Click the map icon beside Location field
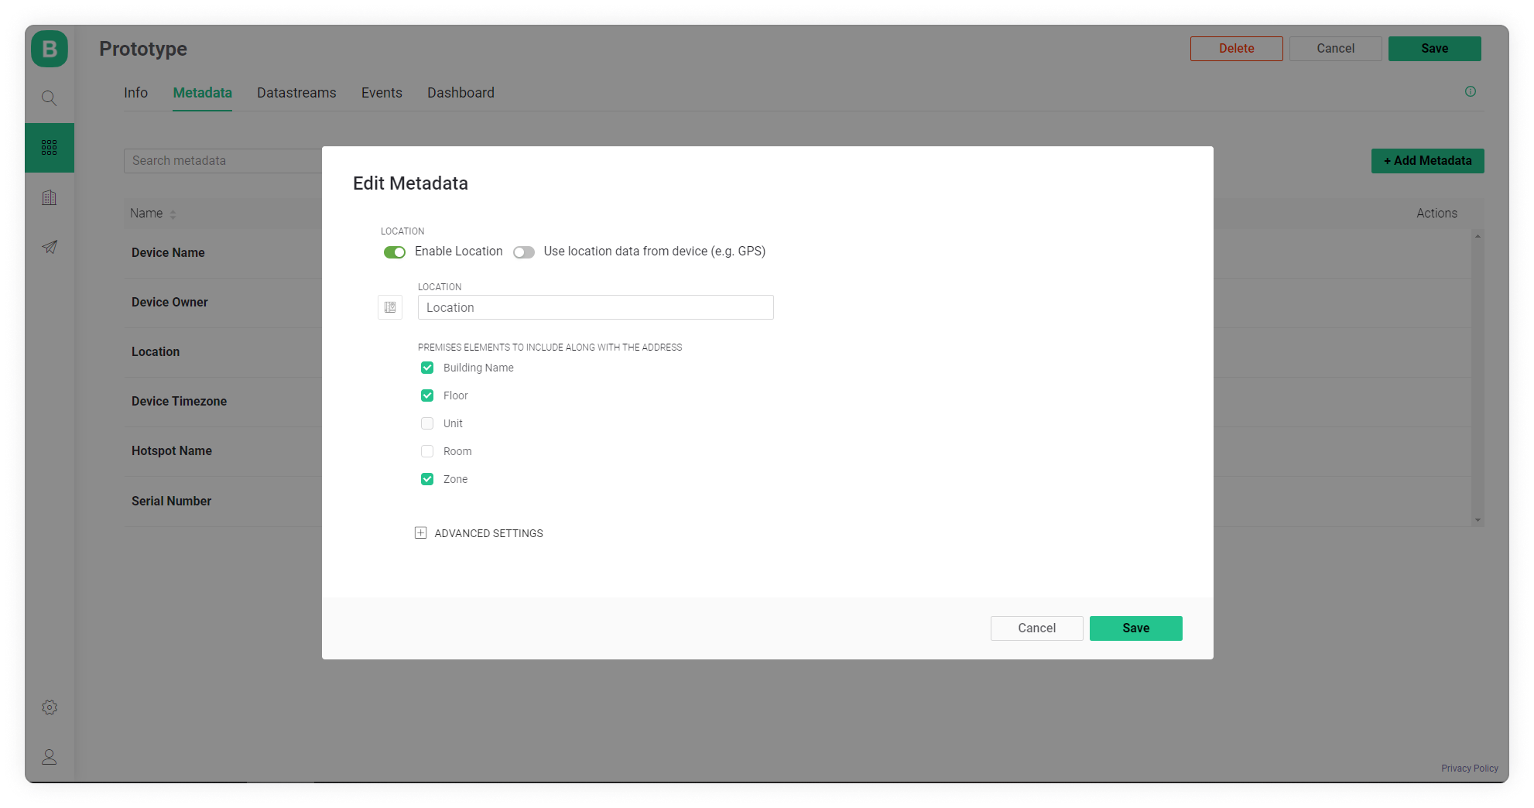 click(390, 307)
